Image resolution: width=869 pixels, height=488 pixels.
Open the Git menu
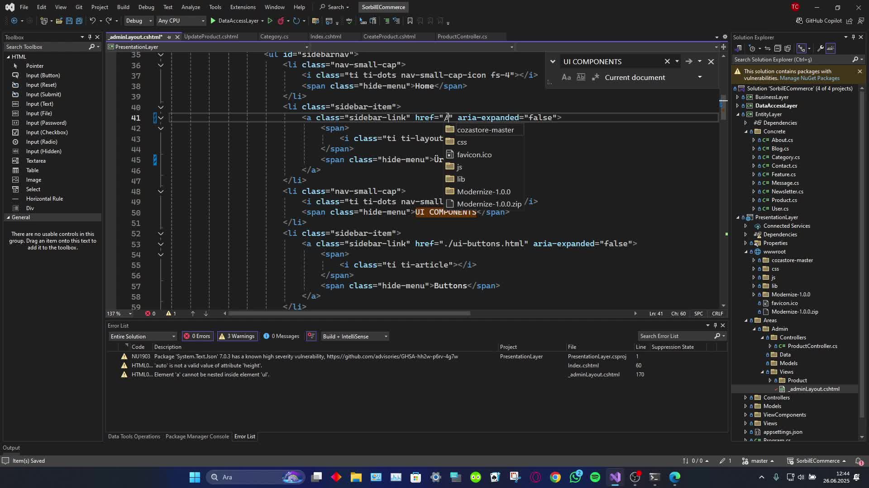click(79, 7)
